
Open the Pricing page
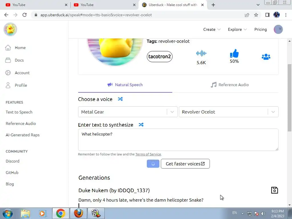click(x=261, y=29)
